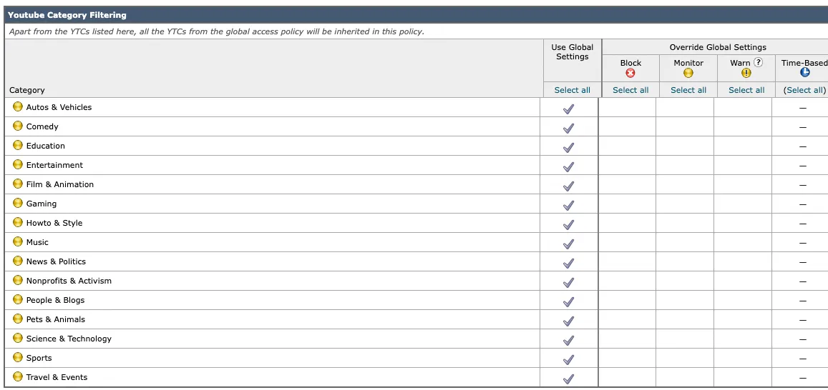Click the monitor status icon beside Comedy

click(x=18, y=126)
